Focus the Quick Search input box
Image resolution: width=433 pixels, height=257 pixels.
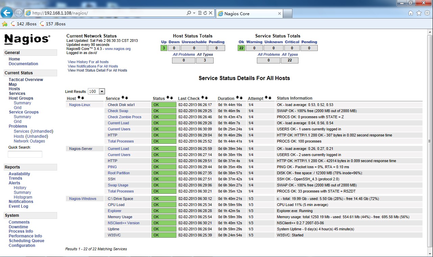[25, 154]
